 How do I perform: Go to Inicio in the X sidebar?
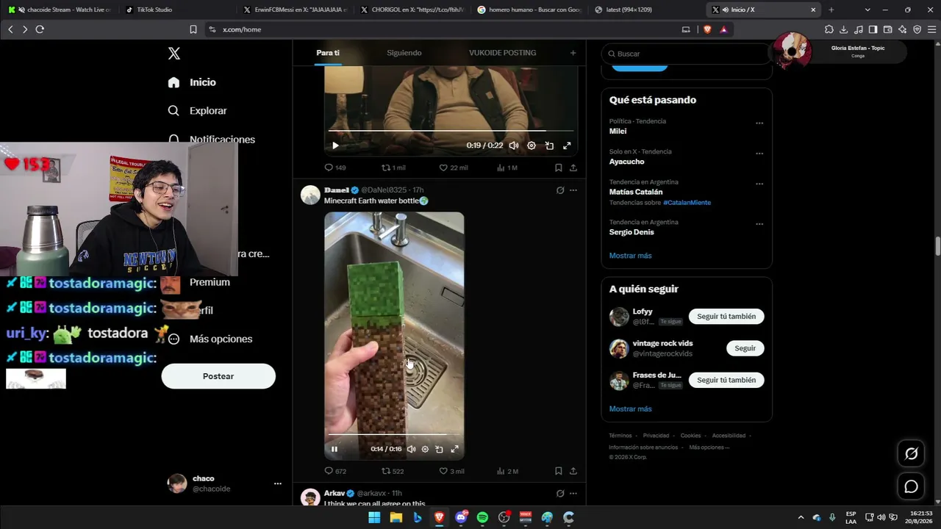192,82
